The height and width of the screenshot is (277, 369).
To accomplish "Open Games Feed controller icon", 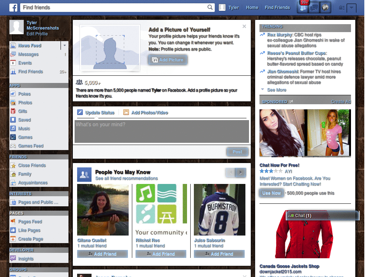I will coord(13,146).
